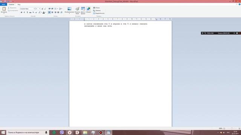
Task: Click the language indicator in system tray
Action: point(228,132)
